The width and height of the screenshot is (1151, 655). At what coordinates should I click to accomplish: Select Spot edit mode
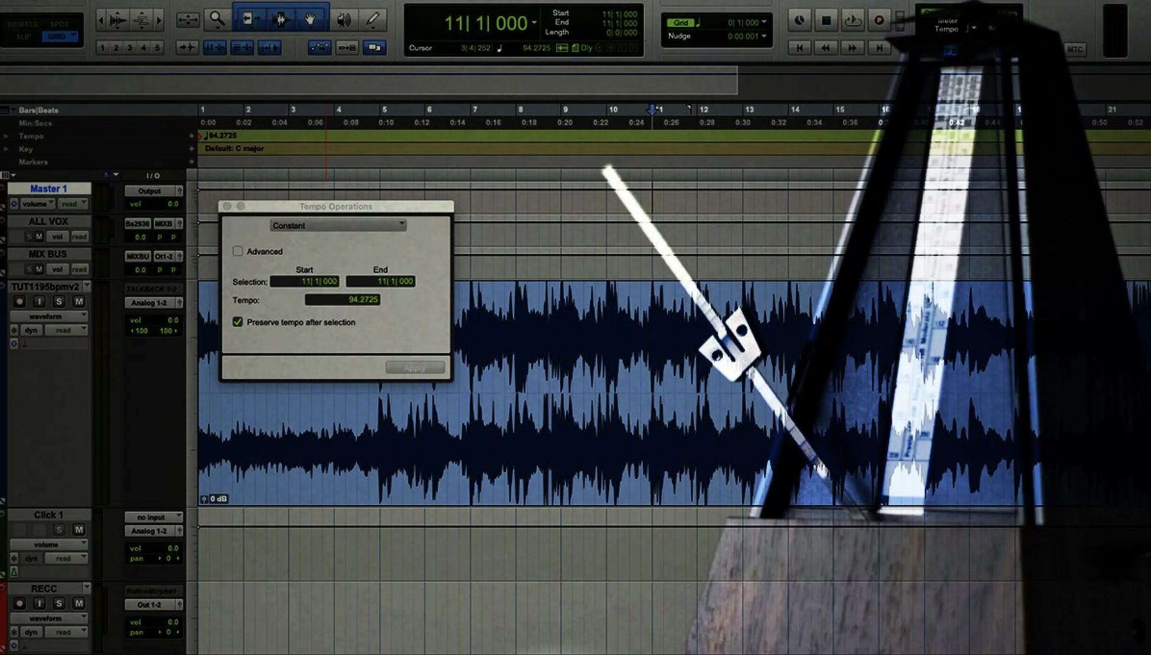(59, 24)
